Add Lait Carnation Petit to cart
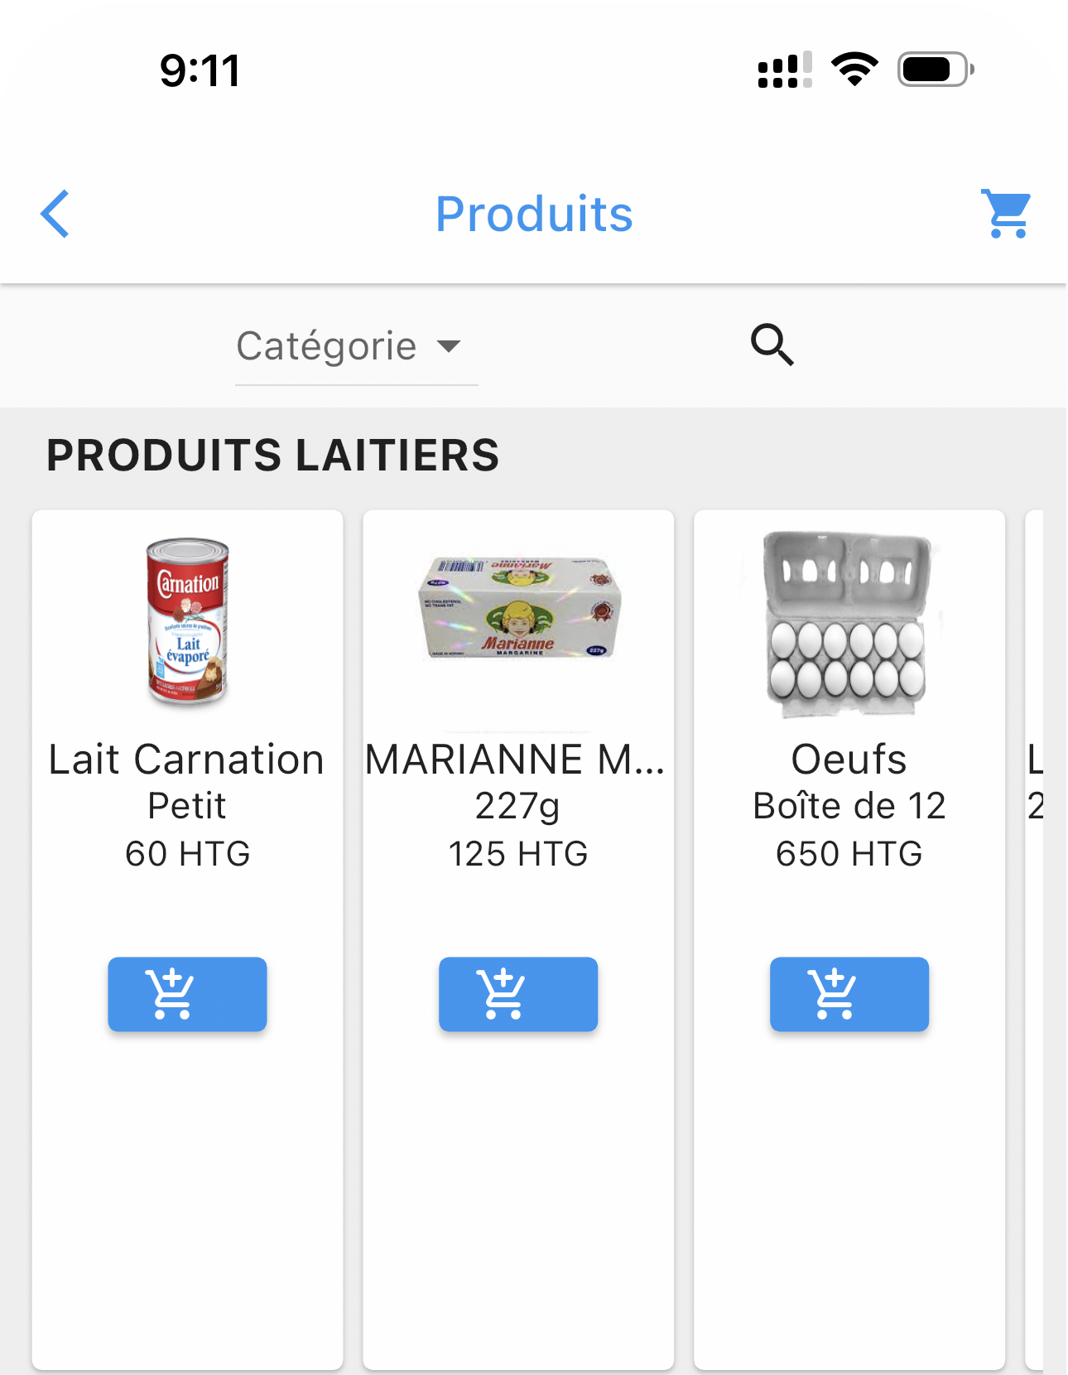This screenshot has width=1068, height=1375. click(x=187, y=994)
